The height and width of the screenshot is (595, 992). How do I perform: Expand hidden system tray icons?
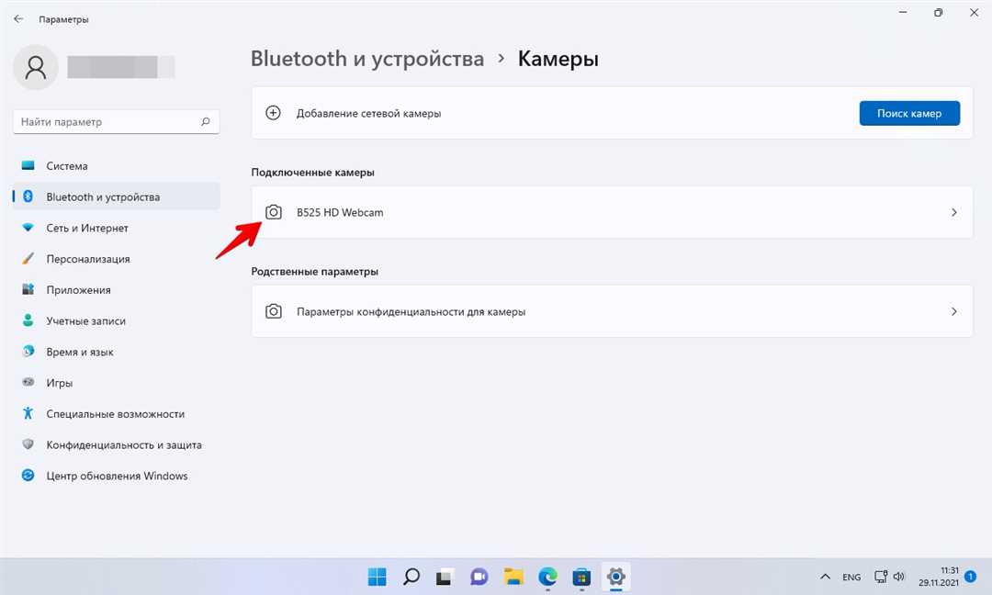825,577
